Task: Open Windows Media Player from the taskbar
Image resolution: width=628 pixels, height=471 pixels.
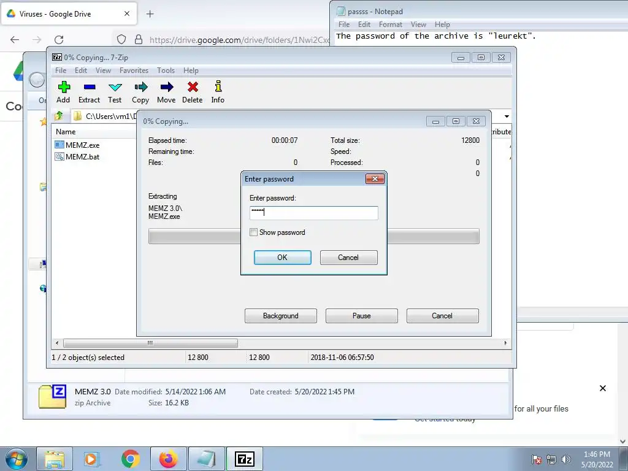Action: [92, 459]
